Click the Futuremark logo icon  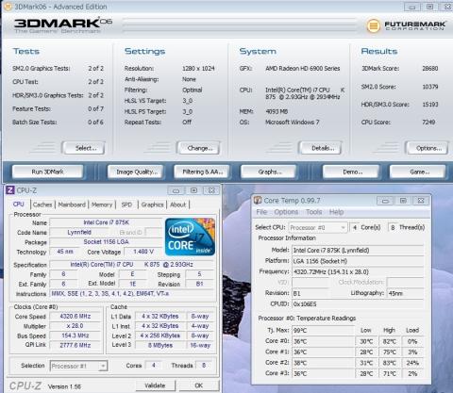coord(374,25)
